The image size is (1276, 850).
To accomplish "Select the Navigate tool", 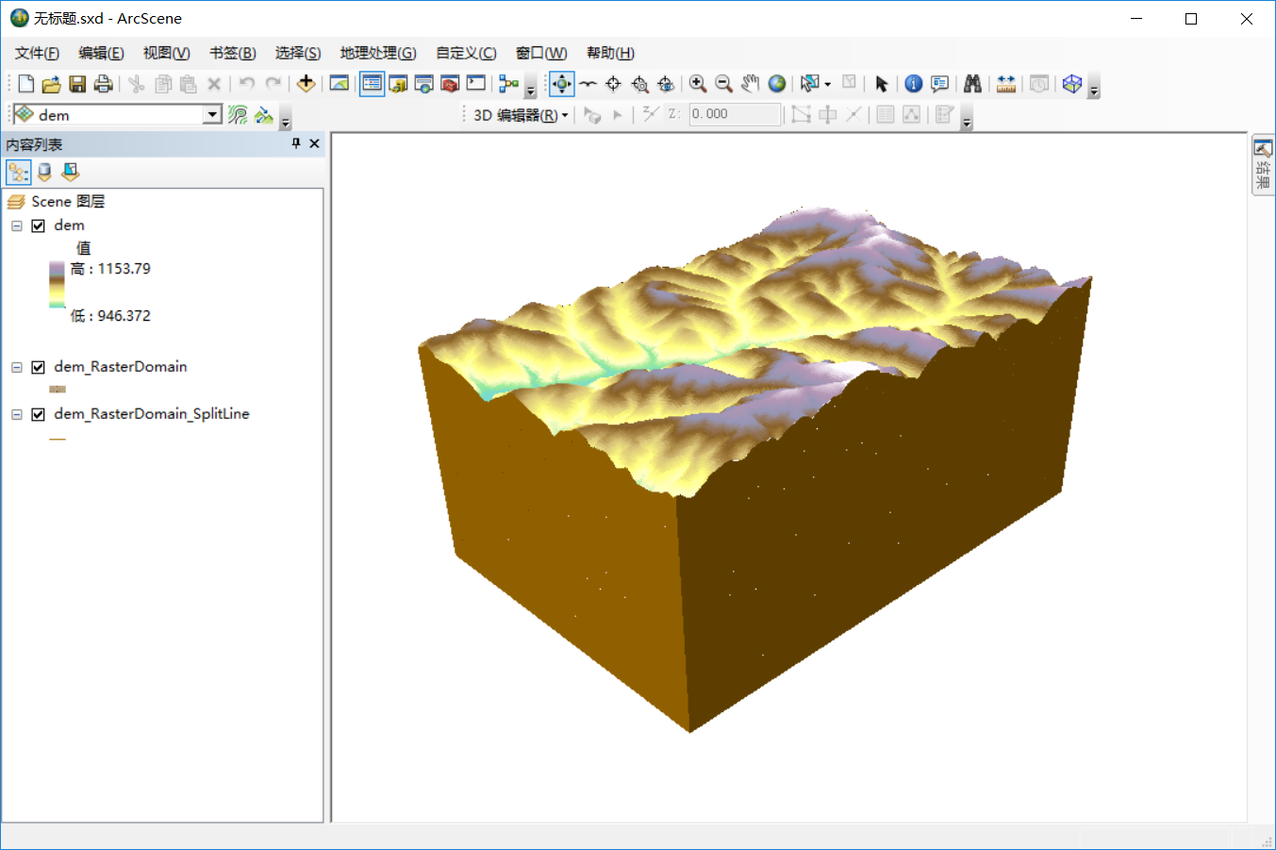I will click(561, 84).
